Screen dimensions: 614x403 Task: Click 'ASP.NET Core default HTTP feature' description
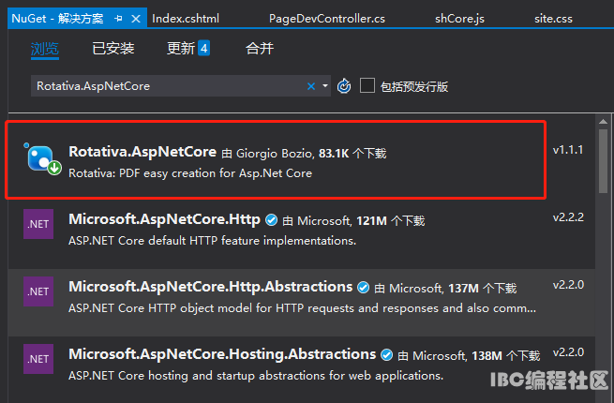point(212,241)
